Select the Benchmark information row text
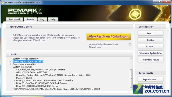Screen dimensions: 172x97 24,64
